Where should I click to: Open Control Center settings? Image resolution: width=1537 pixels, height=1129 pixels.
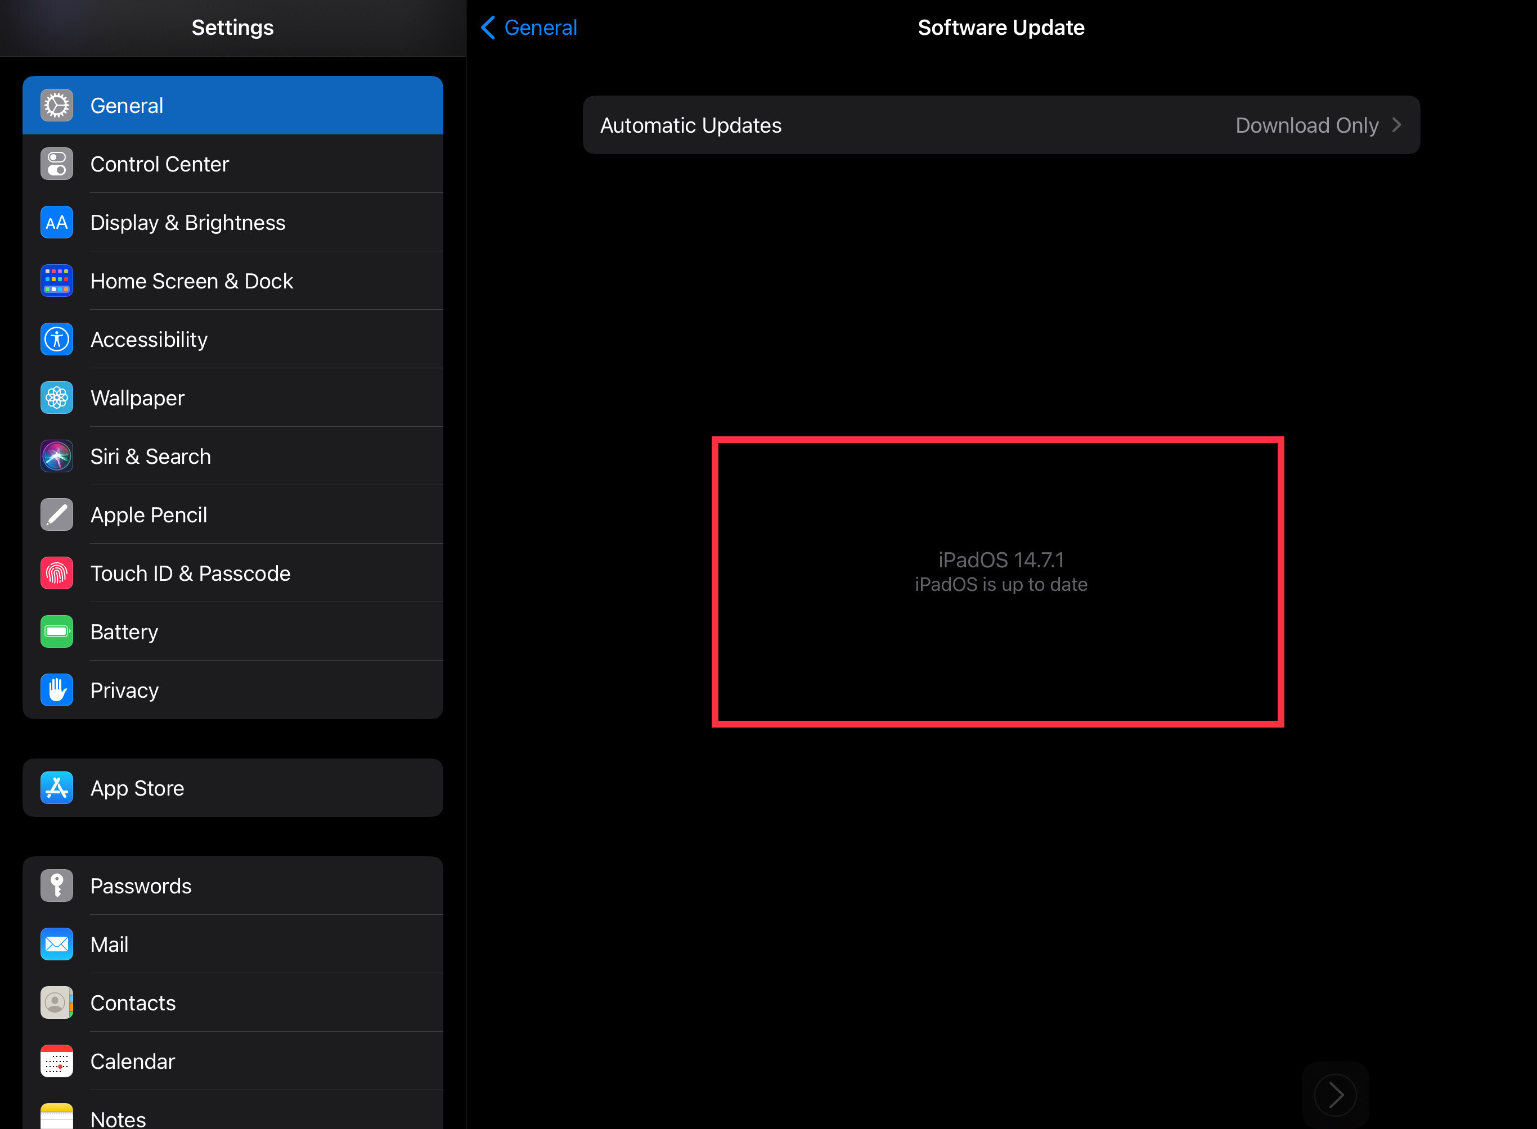coord(232,164)
